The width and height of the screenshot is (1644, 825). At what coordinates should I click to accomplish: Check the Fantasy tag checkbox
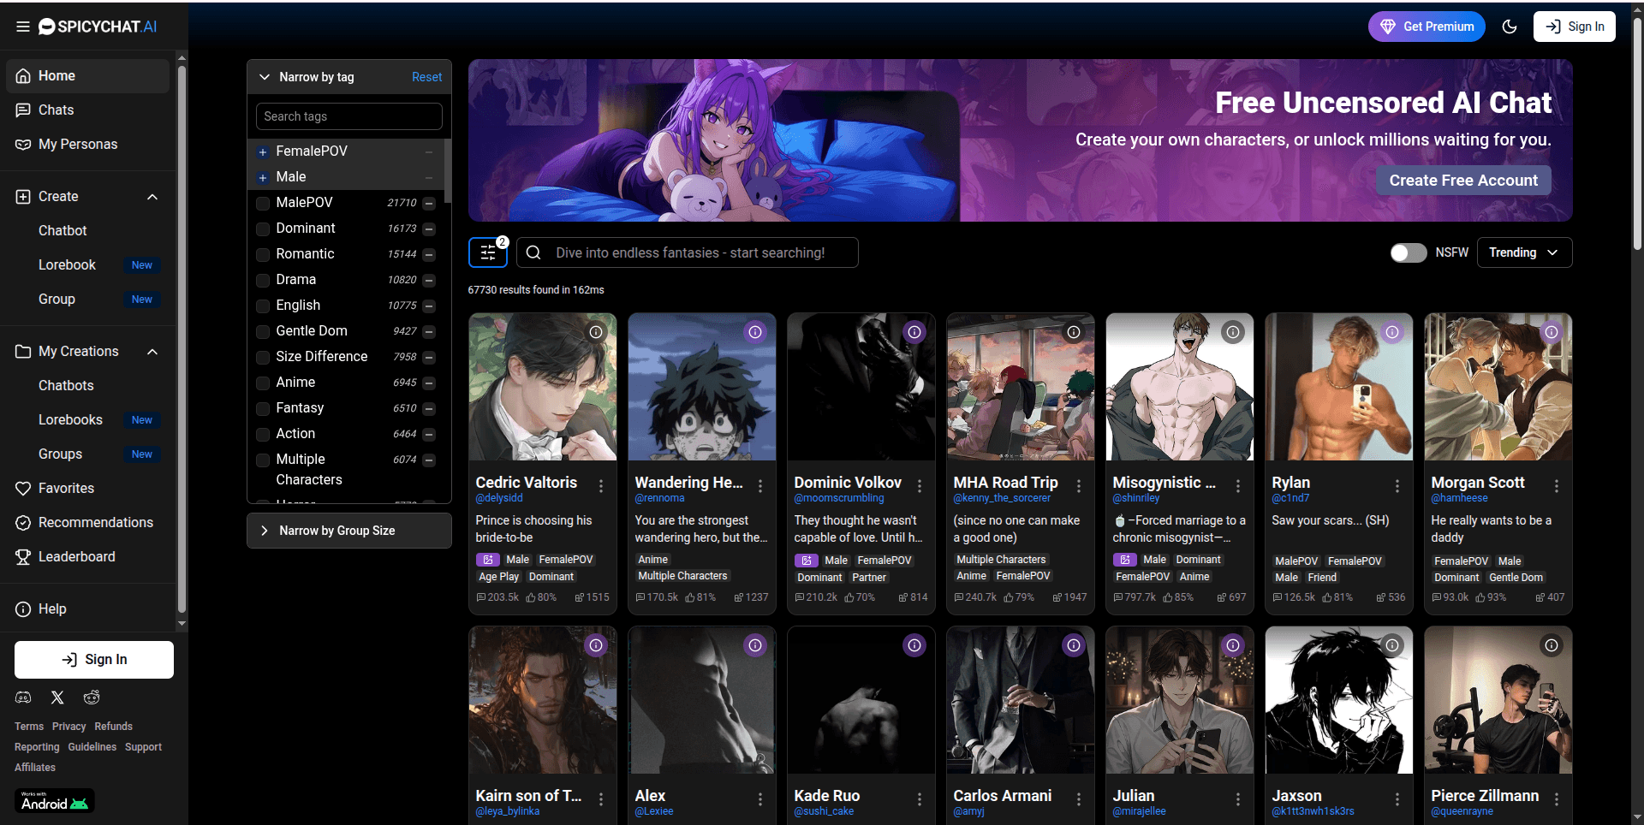(x=264, y=408)
